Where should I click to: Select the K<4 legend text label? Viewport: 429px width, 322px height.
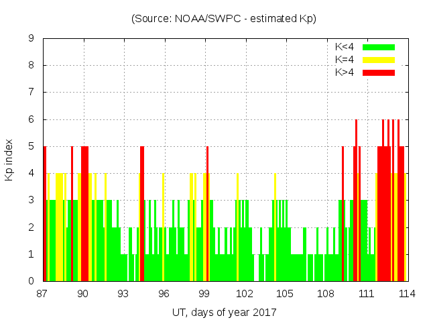(343, 47)
